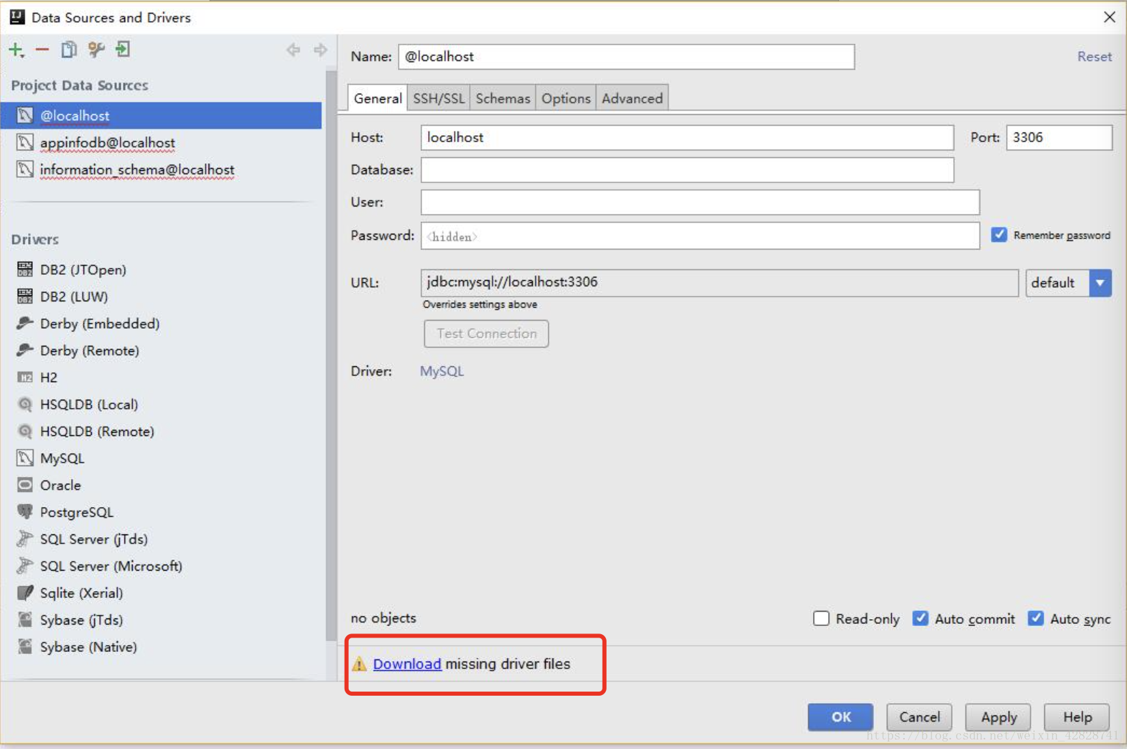Toggle the Remember password checkbox
This screenshot has height=749, width=1127.
(999, 235)
